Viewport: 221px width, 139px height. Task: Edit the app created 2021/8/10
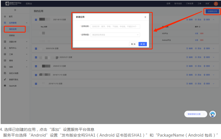(x=189, y=20)
